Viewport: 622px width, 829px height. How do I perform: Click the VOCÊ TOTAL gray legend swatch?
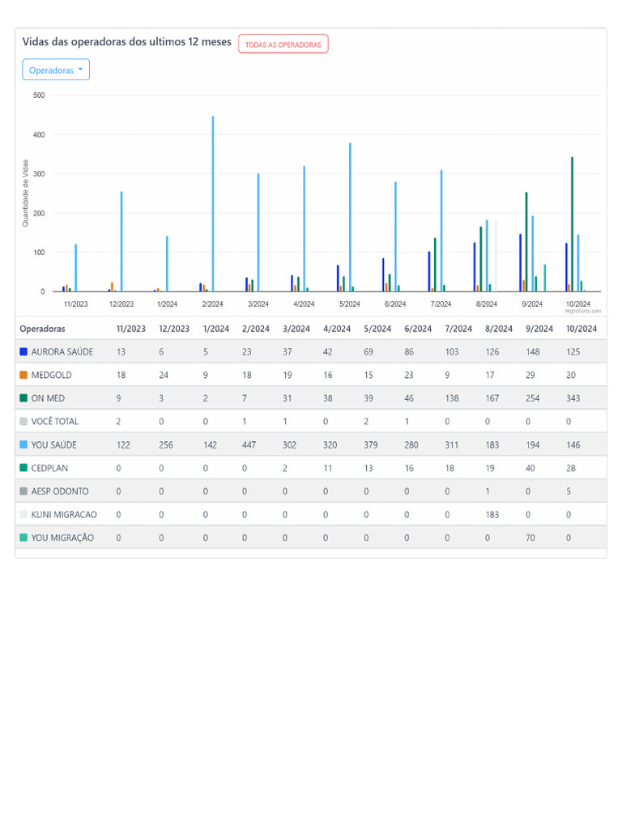(x=23, y=421)
